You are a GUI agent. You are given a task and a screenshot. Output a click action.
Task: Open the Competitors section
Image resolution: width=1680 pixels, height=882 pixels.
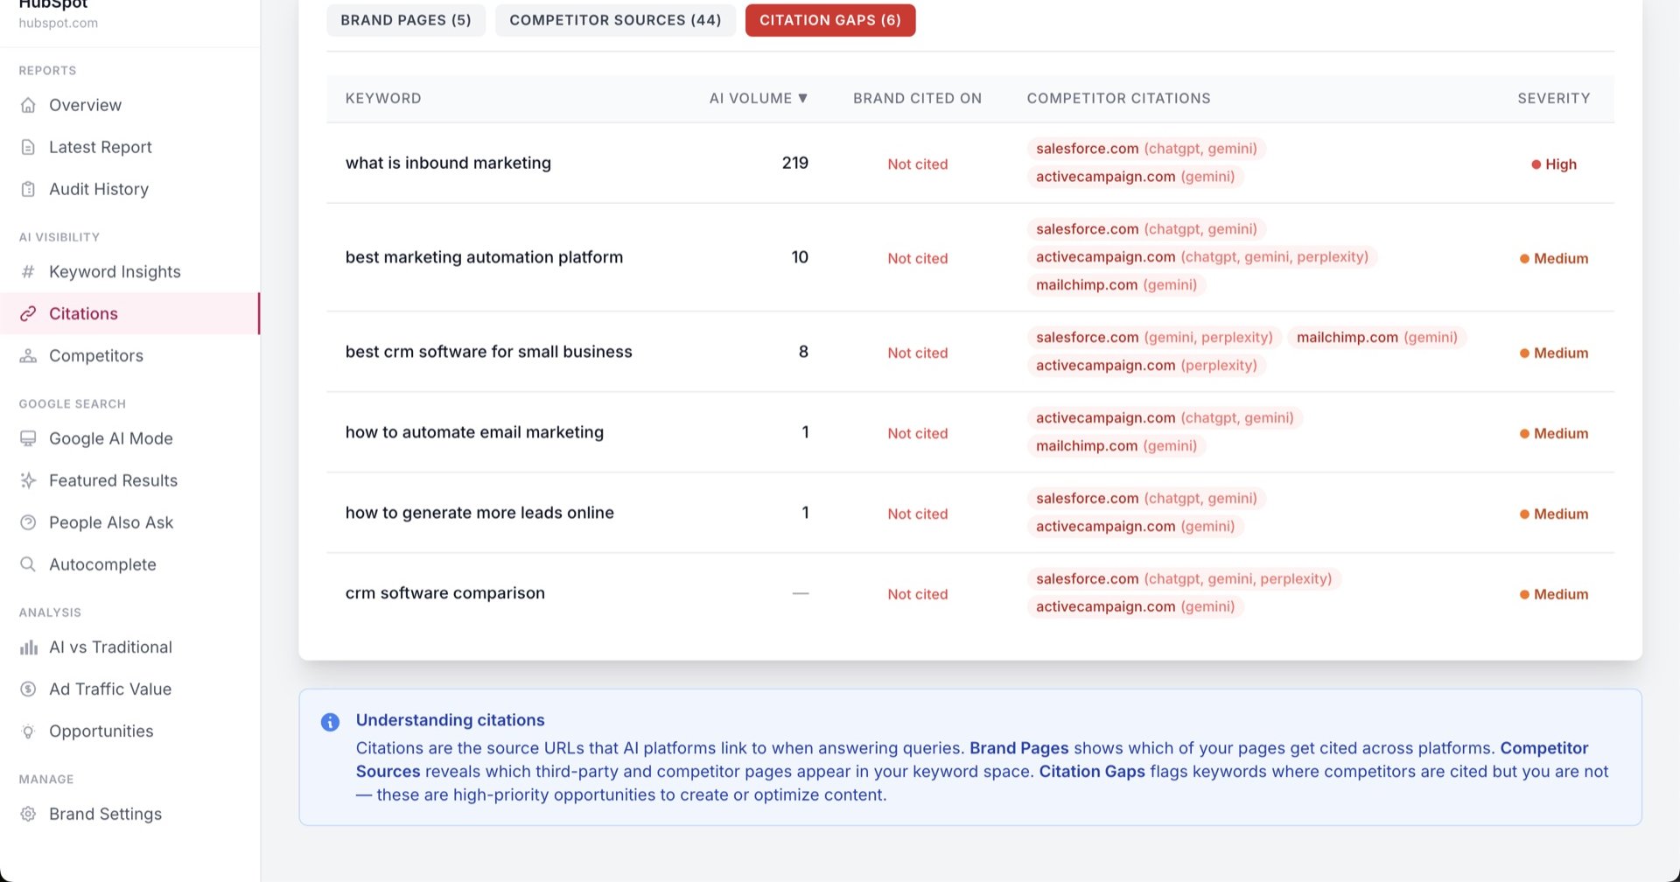click(129, 356)
